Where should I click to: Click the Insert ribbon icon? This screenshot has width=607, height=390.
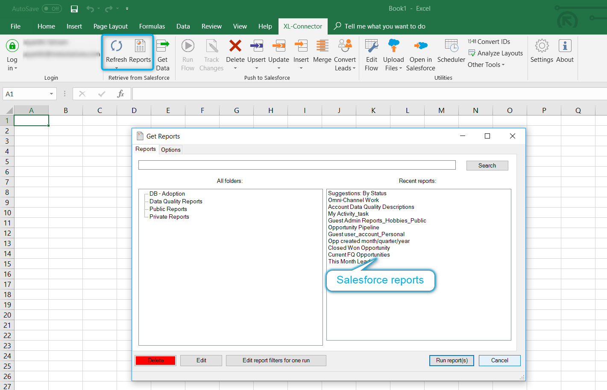[x=301, y=46]
